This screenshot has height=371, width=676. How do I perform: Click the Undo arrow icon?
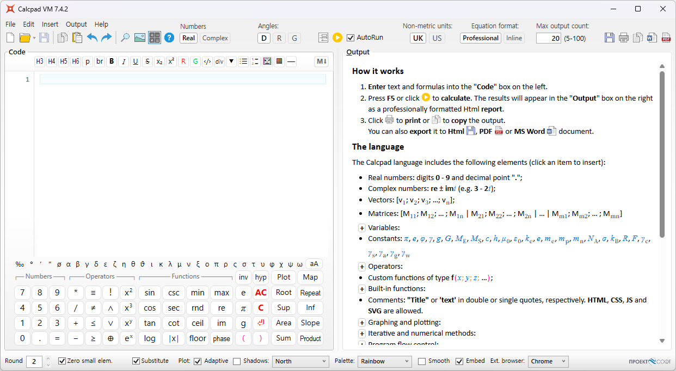pos(92,38)
